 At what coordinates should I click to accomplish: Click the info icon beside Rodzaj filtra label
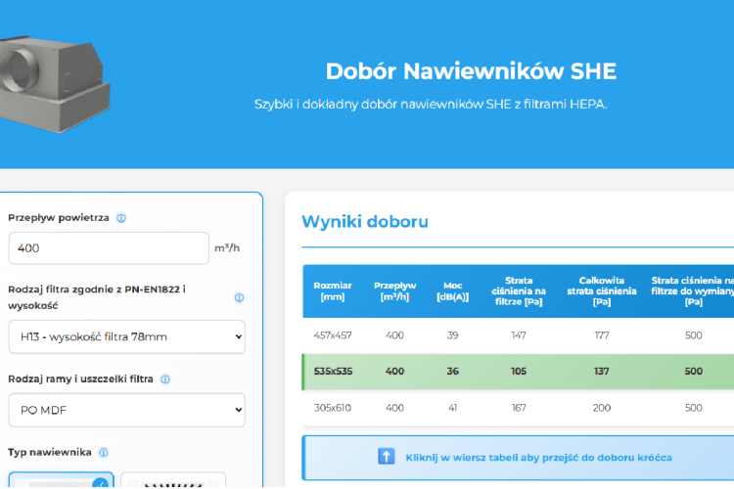239,297
